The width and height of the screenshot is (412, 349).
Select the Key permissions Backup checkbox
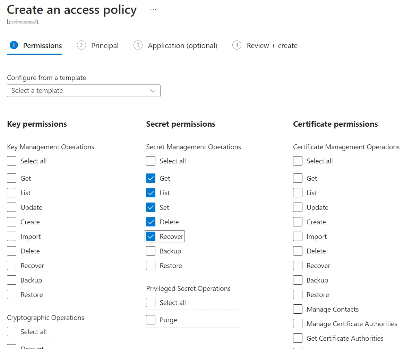11,280
